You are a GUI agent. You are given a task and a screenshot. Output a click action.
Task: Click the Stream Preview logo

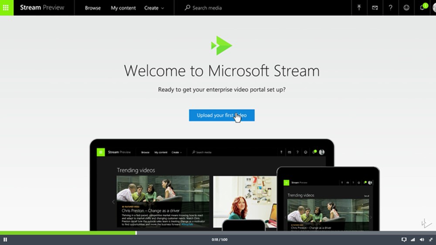(42, 8)
